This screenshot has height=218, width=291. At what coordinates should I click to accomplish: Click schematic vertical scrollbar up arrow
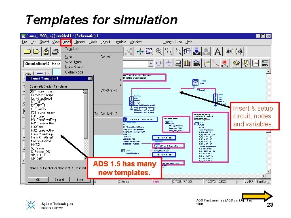(x=268, y=71)
